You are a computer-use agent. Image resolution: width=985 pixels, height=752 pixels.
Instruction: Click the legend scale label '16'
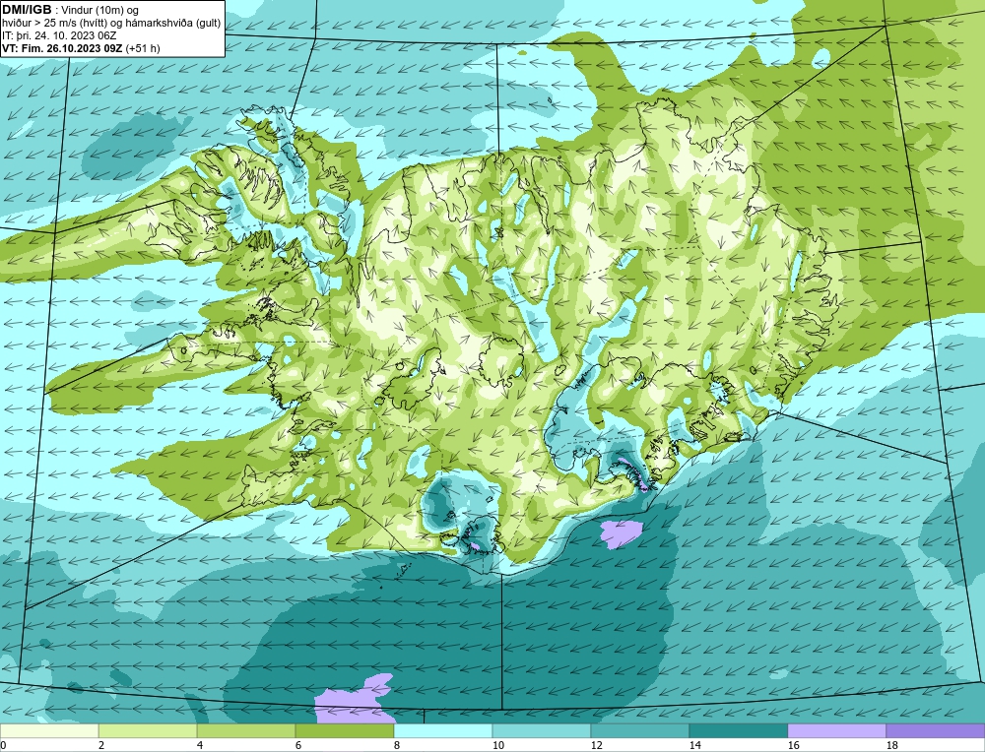click(793, 745)
